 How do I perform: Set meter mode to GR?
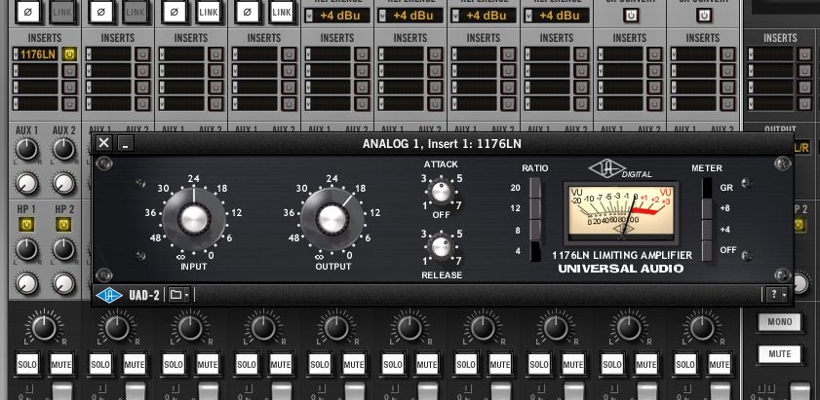(x=707, y=187)
